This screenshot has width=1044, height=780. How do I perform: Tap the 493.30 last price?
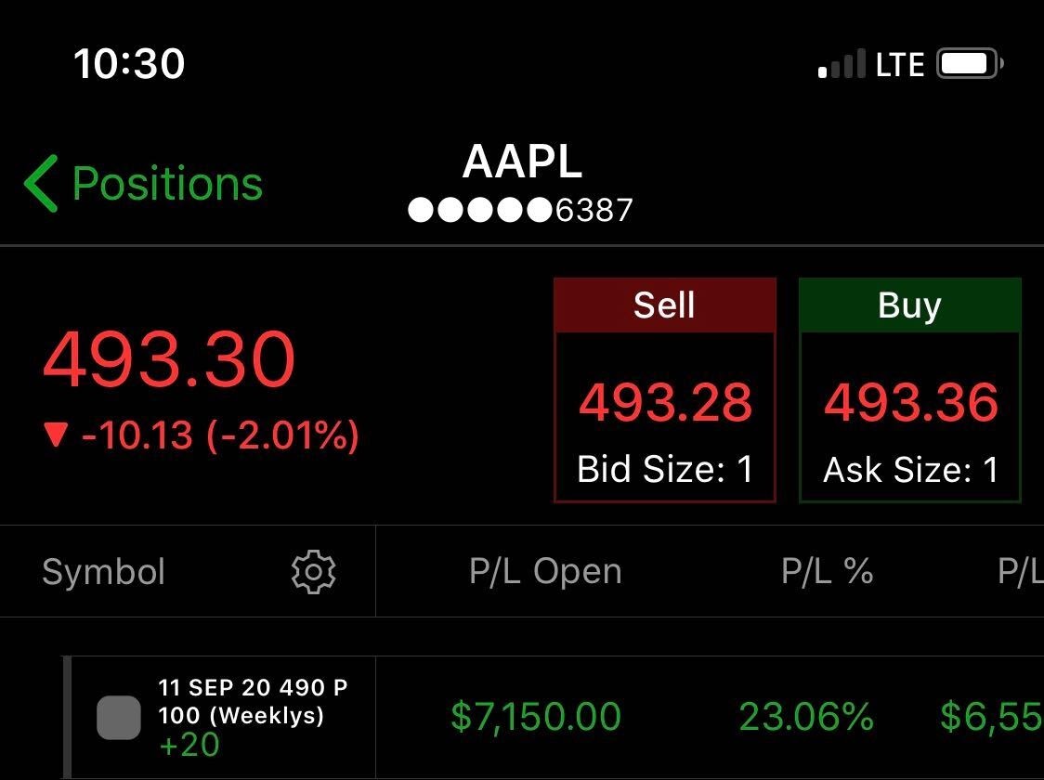169,360
